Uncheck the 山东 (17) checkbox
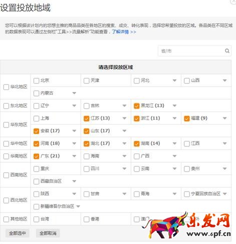Screen dimensions: 236x244 coord(86,131)
